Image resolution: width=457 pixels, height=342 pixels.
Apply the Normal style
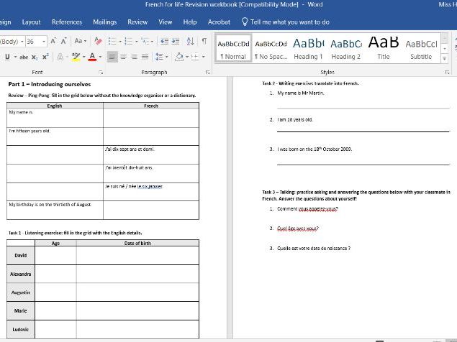click(233, 48)
